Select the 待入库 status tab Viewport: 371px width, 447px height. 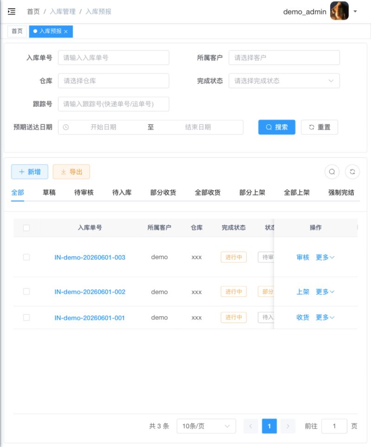(x=122, y=193)
